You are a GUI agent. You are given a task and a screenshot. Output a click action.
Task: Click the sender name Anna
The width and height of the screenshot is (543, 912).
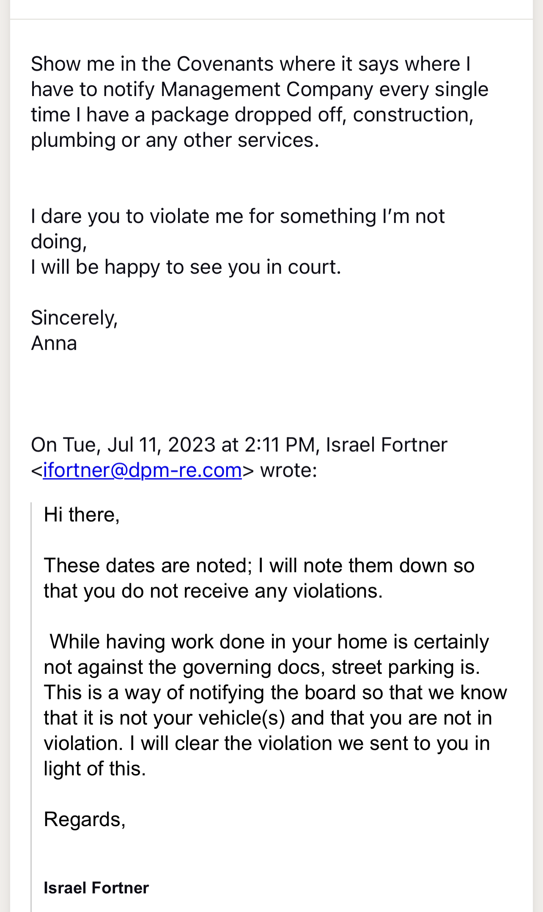click(x=54, y=343)
